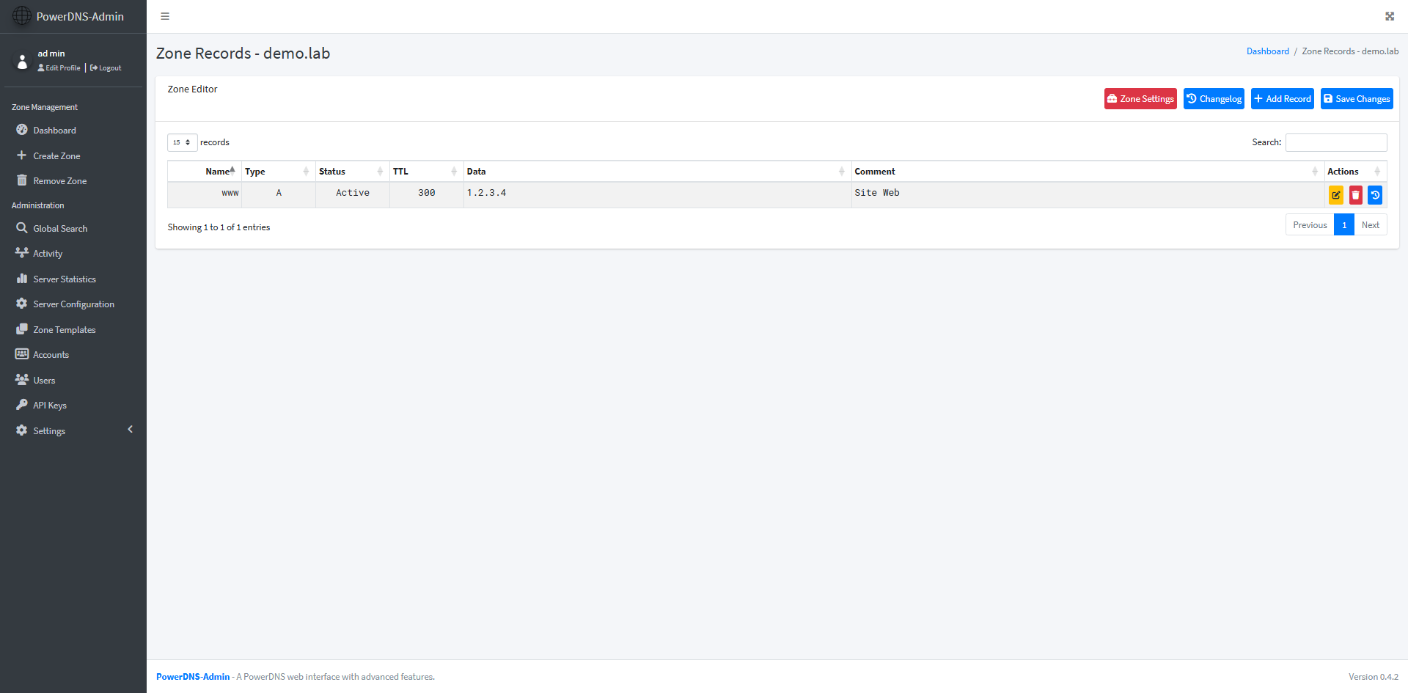Open the records-per-page dropdown
1408x693 pixels.
(182, 142)
